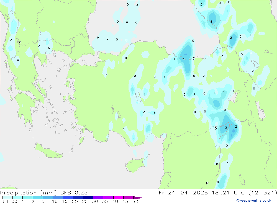
Task: Click the legend label "5"
Action: click(43, 201)
